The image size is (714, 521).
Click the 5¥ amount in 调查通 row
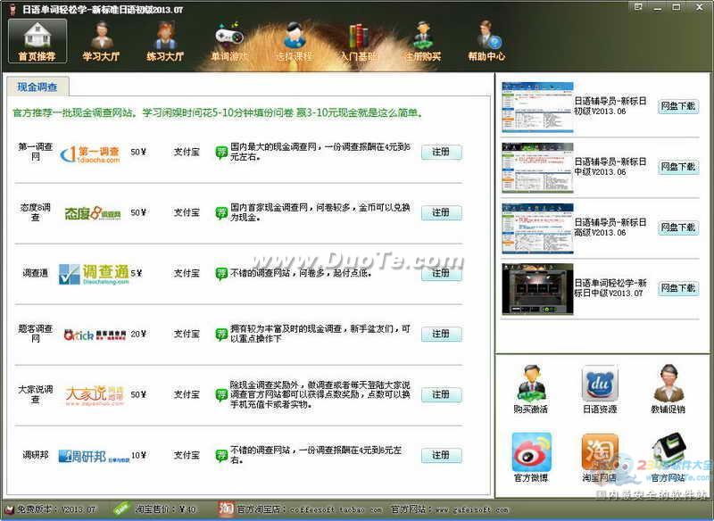(x=137, y=273)
